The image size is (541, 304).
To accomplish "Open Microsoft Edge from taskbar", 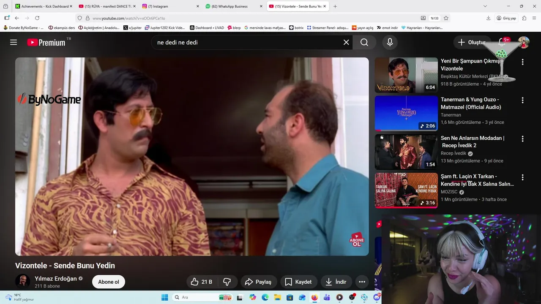I will [x=265, y=297].
